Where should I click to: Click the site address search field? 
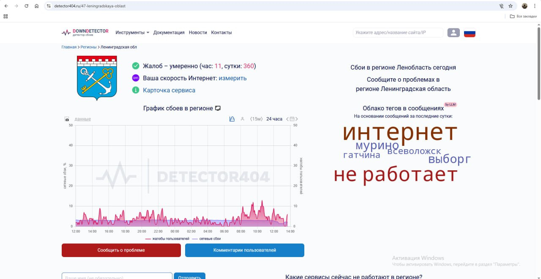[398, 33]
